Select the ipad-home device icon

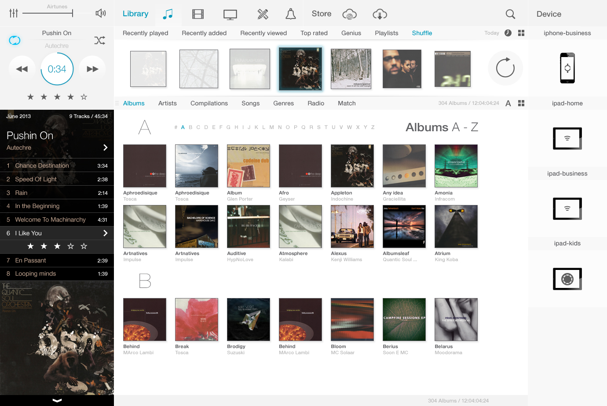[x=567, y=138]
